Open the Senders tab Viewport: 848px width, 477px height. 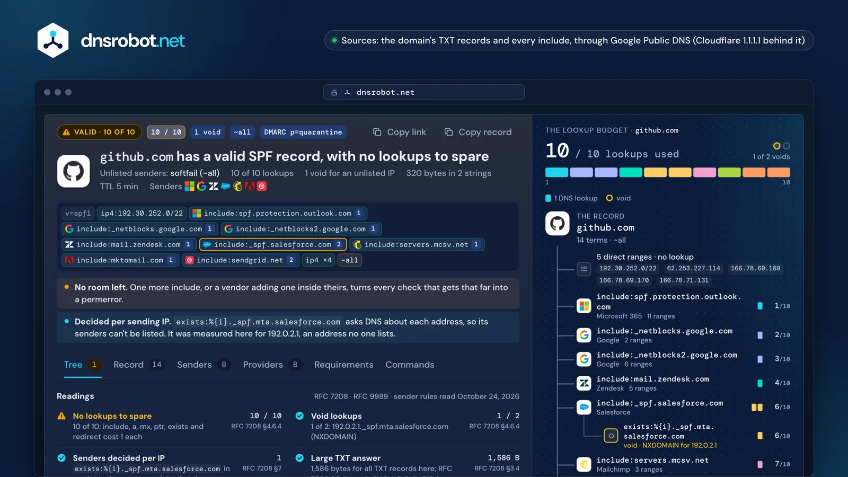204,365
